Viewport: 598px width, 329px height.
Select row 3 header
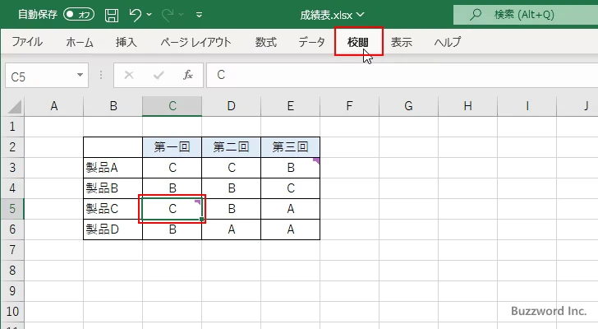tap(12, 168)
